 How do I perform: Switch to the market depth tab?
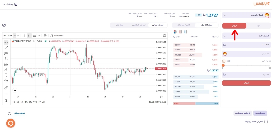tap(120, 25)
